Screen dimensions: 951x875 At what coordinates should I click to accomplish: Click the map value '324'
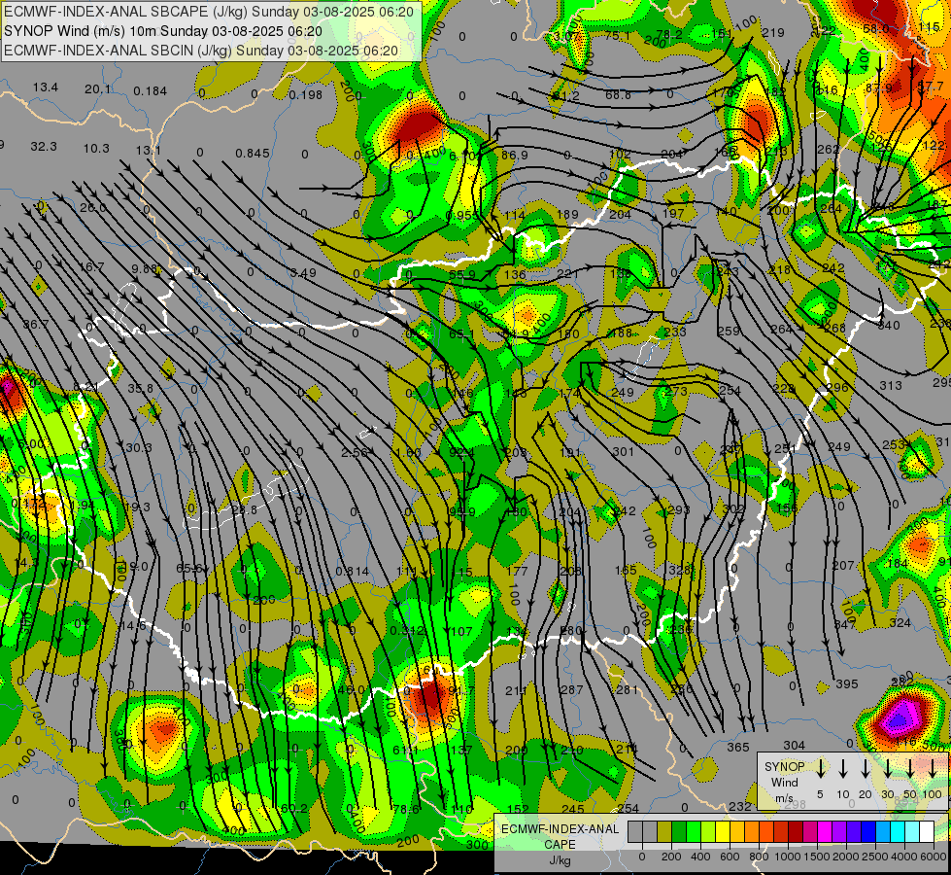[x=900, y=622]
